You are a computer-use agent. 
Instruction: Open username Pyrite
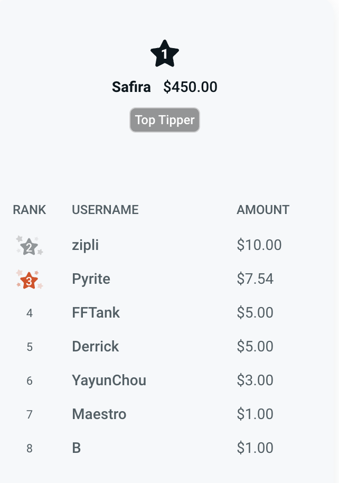coord(91,279)
